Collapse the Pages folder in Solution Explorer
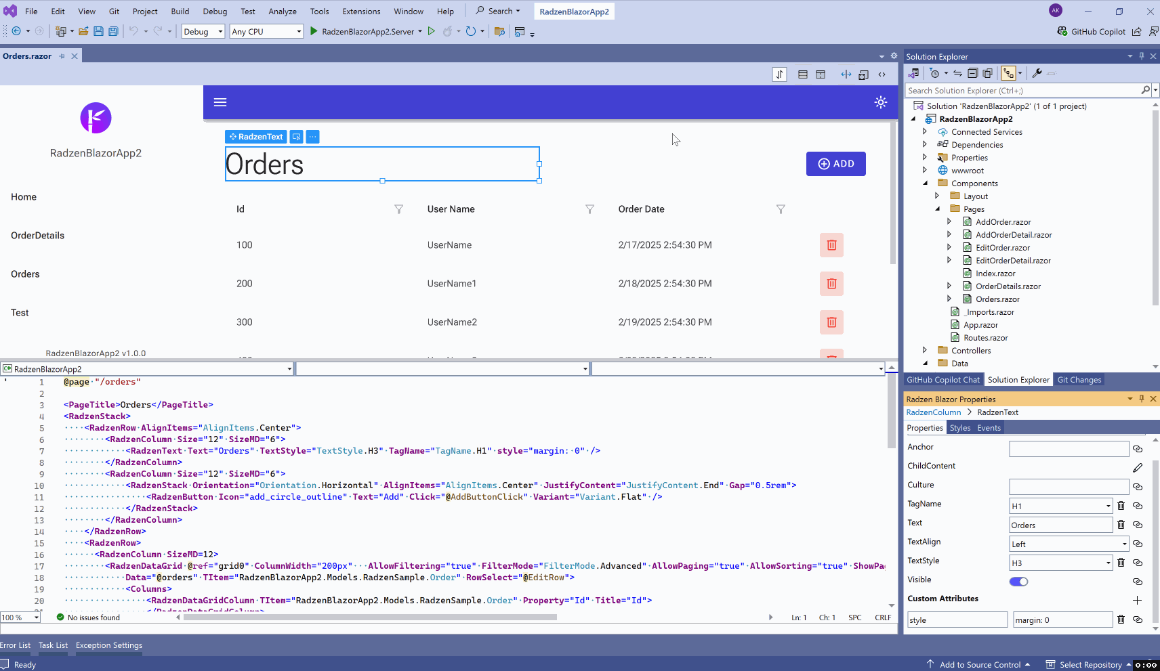 point(938,209)
